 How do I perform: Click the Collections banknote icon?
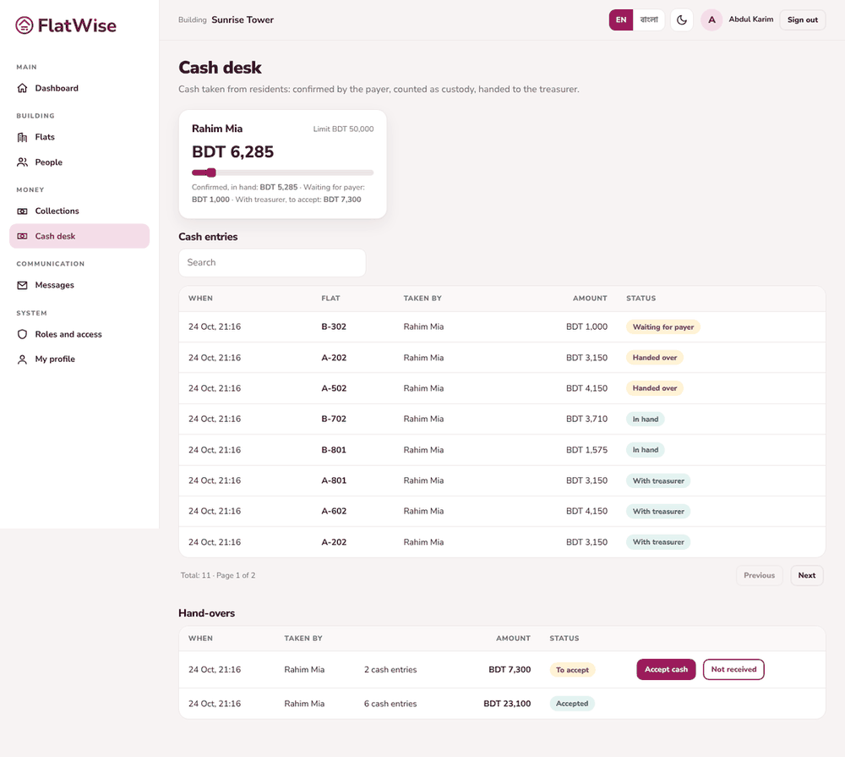click(x=22, y=211)
